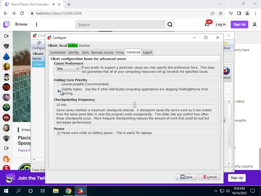This screenshot has height=196, width=261.
Task: Close the Placid Plastic Duck Simulator tab
Action: tap(59, 5)
